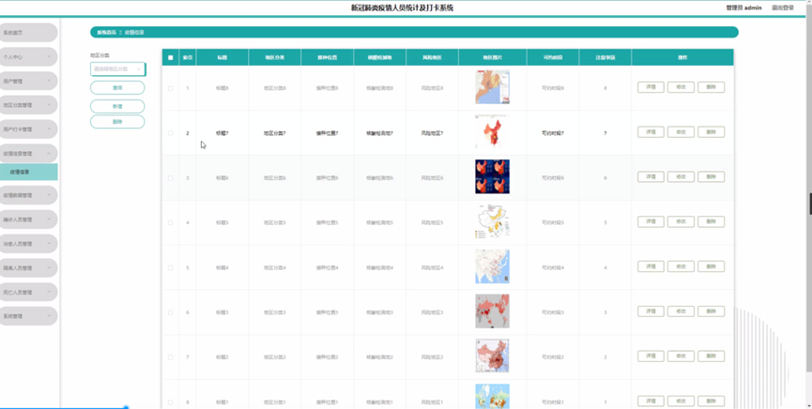Click 删除 for row 标题8
This screenshot has width=812, height=409.
click(x=711, y=87)
